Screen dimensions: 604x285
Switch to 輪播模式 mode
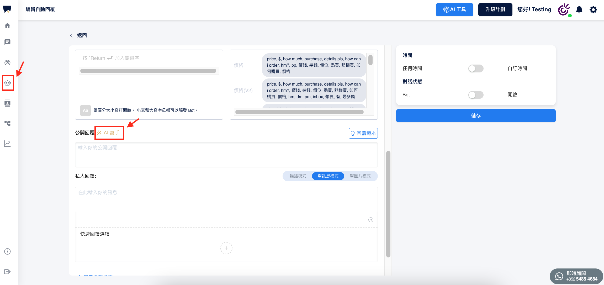coord(298,176)
